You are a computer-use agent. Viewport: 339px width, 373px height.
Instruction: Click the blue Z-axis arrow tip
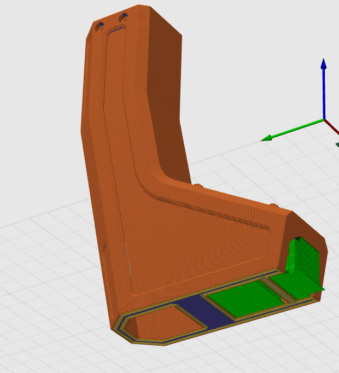point(324,63)
